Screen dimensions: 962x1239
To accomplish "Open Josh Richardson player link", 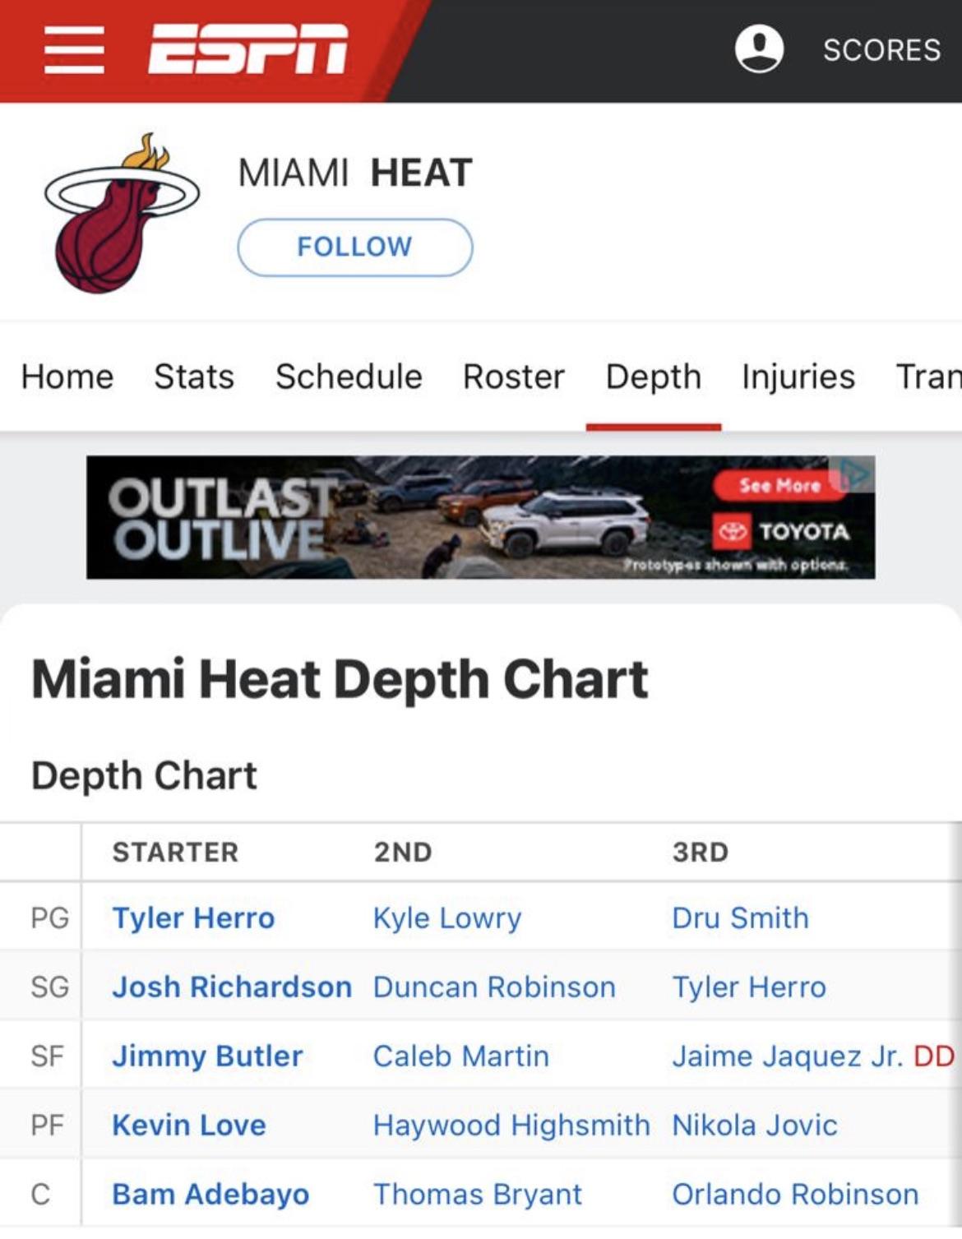I will (x=232, y=987).
